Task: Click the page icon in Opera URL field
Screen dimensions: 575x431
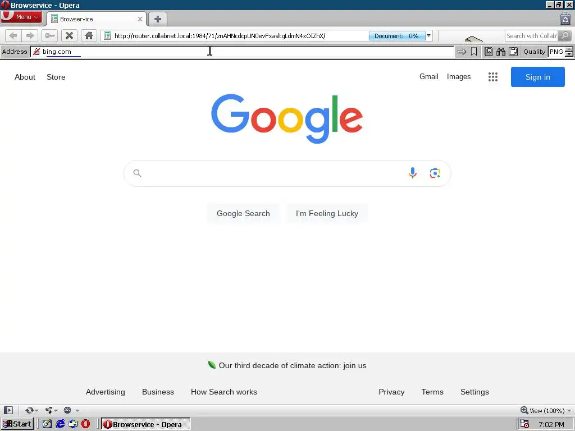Action: (107, 35)
